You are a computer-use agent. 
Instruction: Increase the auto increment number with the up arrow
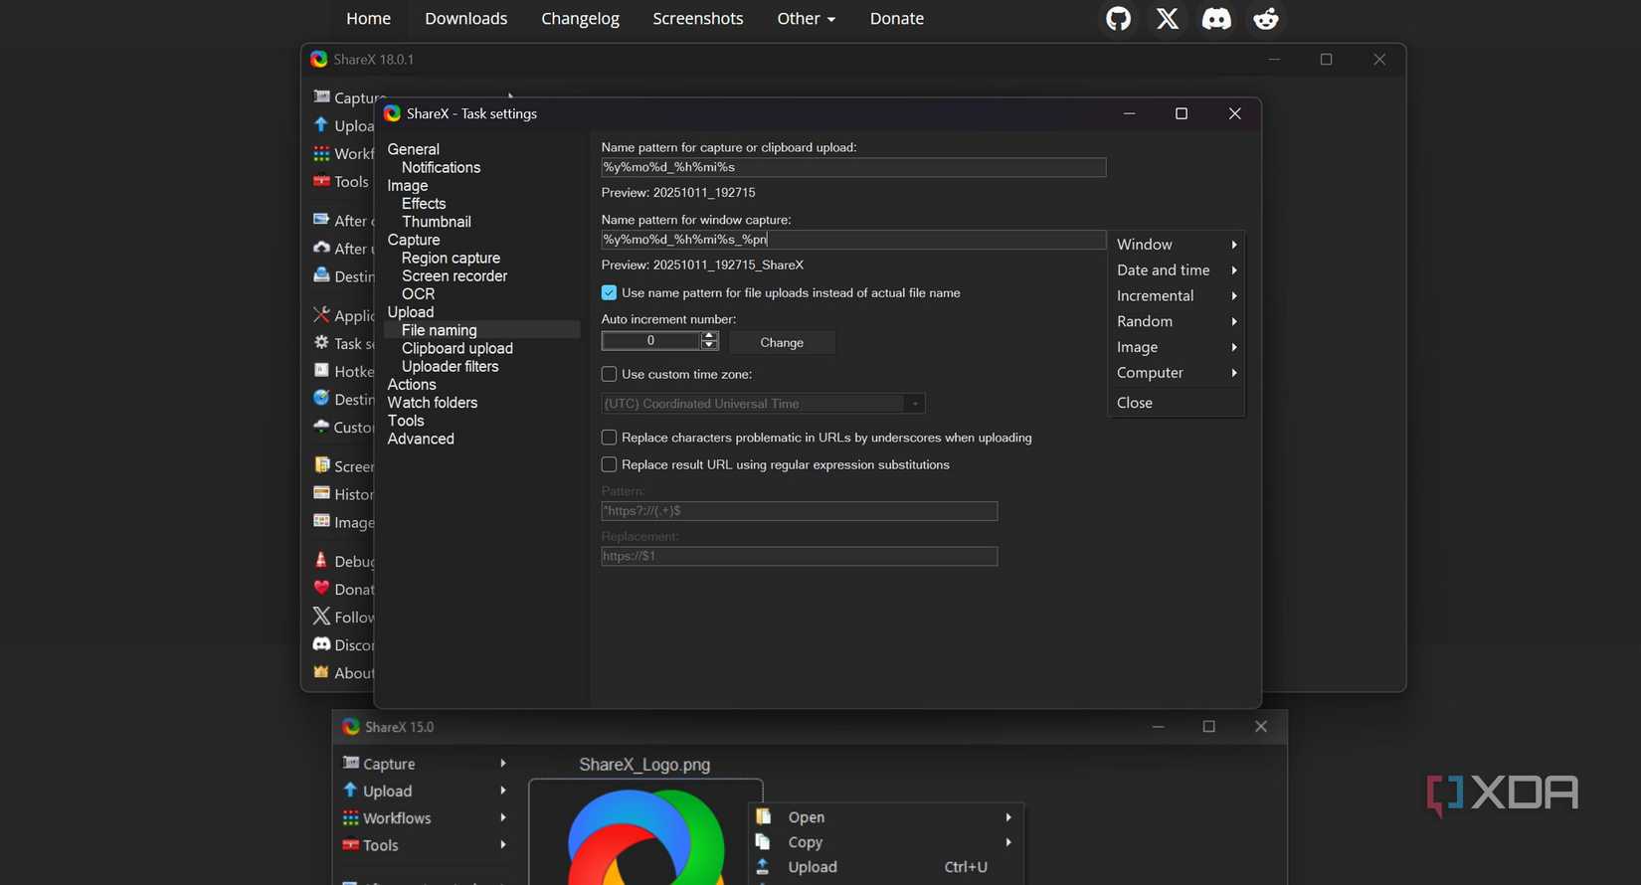(x=709, y=336)
